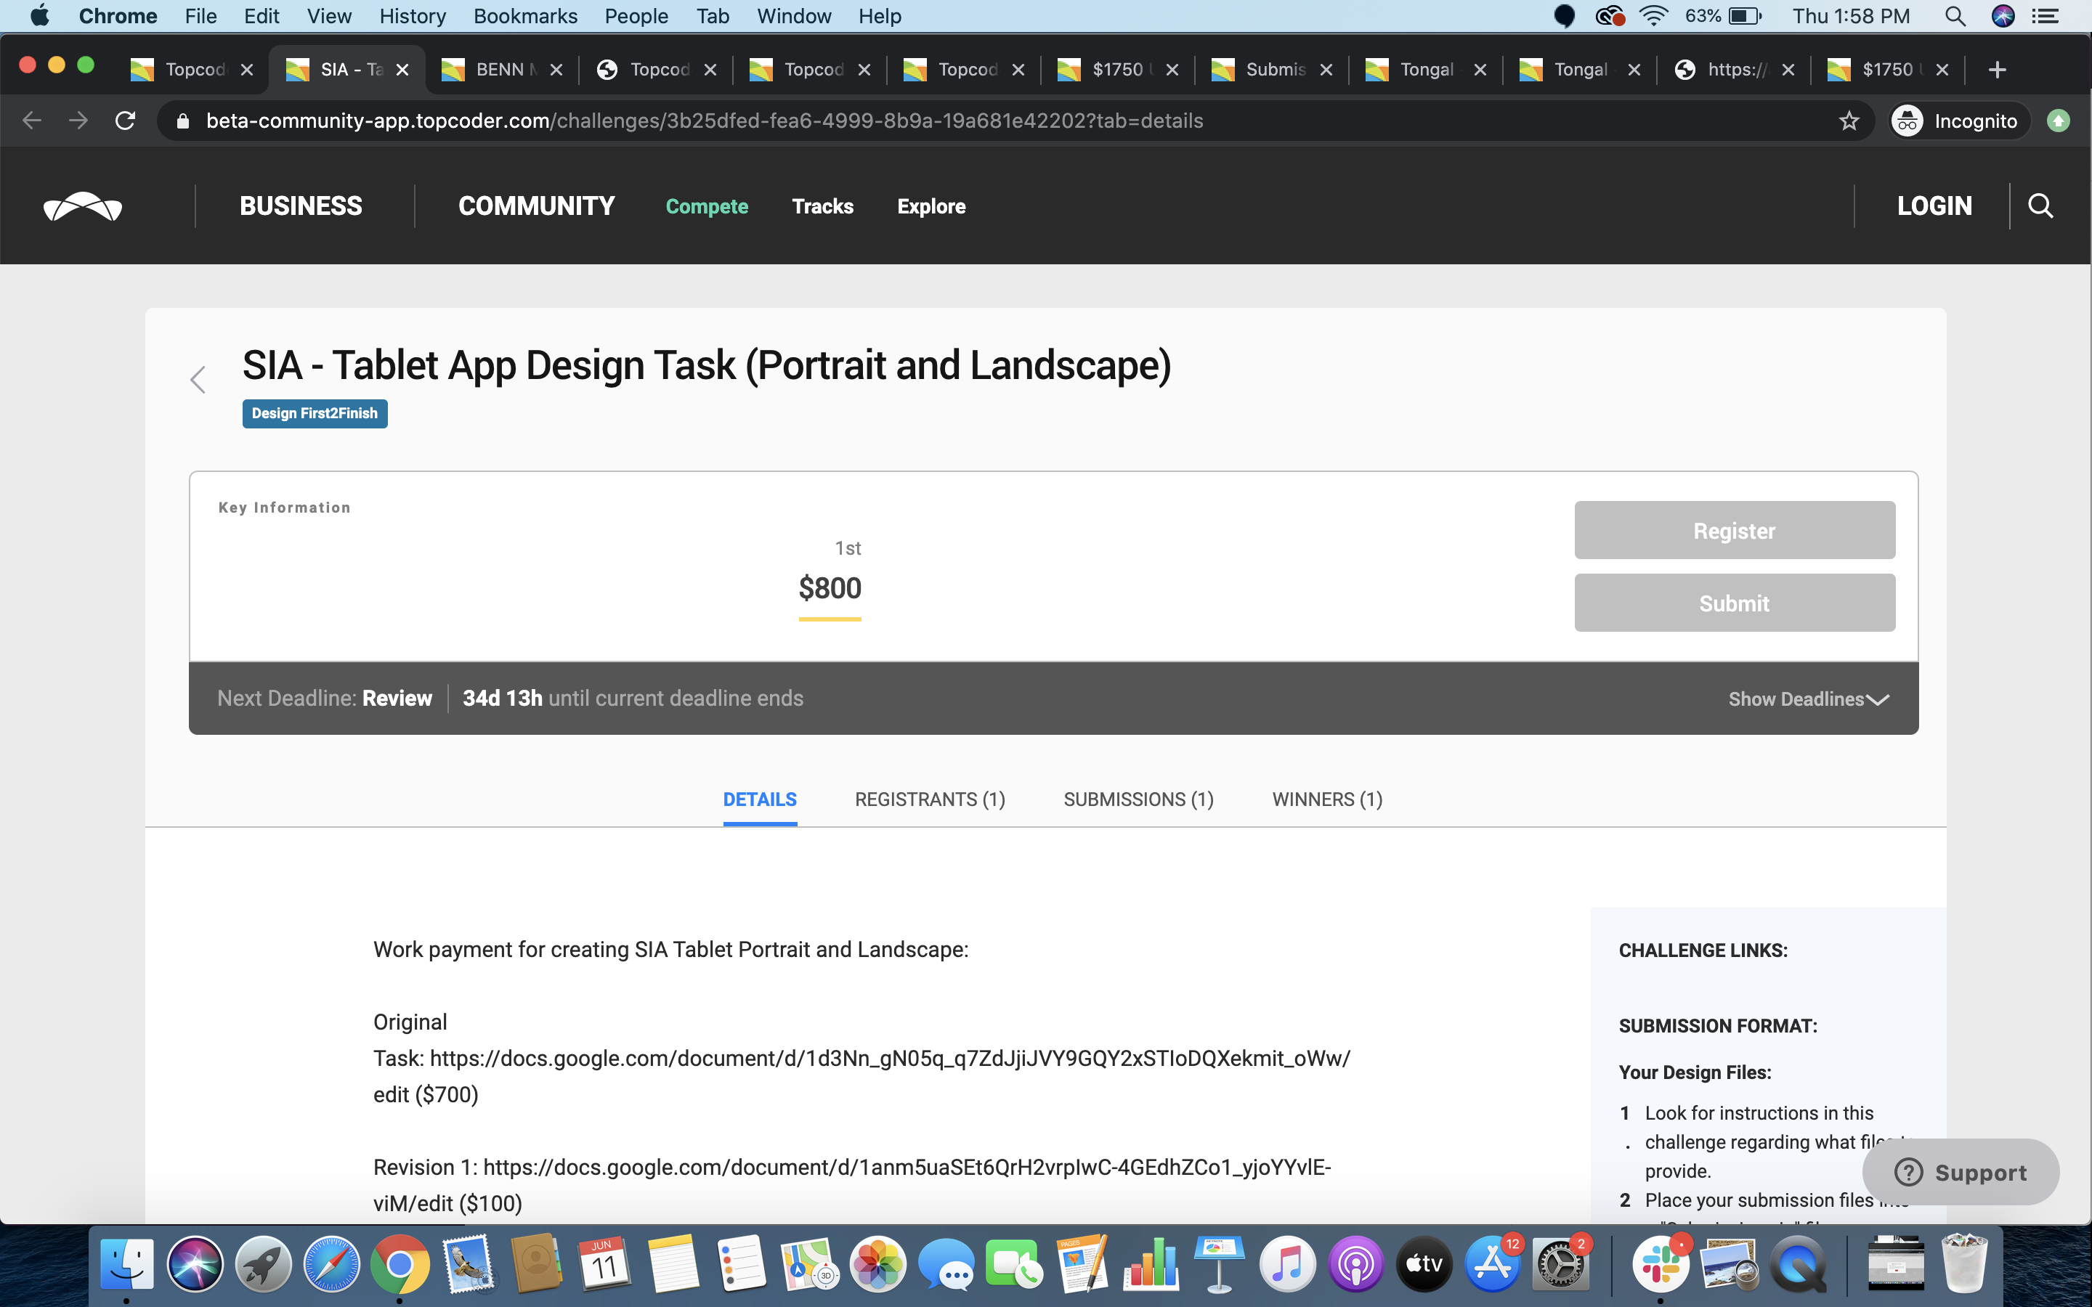Open the People menu in menu bar
The height and width of the screenshot is (1307, 2092).
coord(636,15)
